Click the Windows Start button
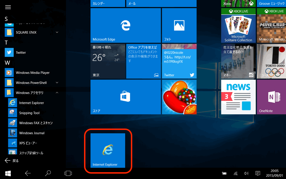 (8, 173)
